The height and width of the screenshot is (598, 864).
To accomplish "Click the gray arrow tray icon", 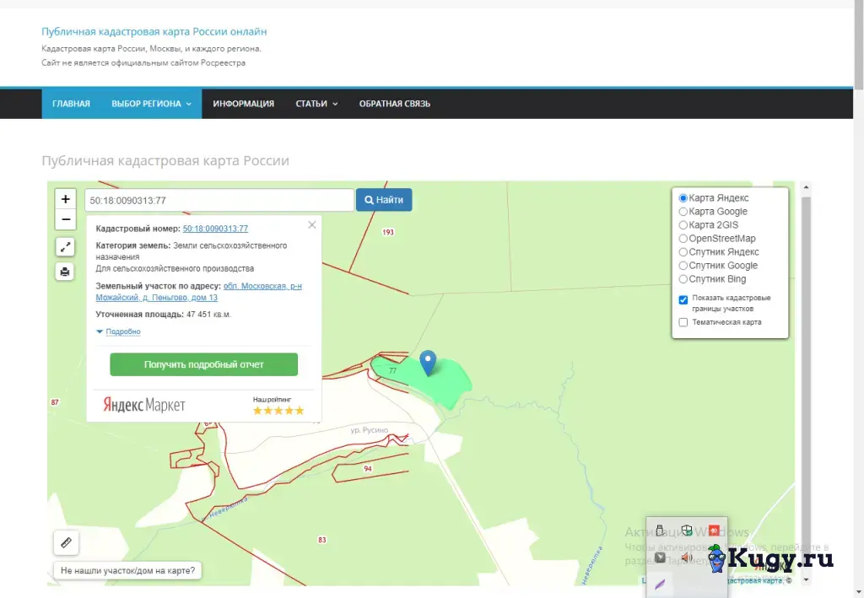I will (660, 558).
